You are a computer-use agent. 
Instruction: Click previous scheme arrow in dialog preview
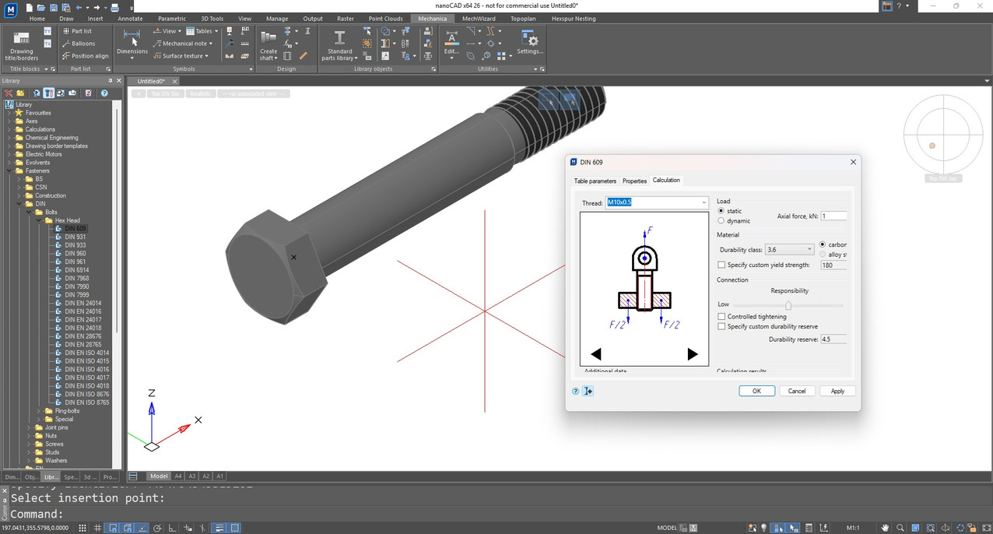pyautogui.click(x=596, y=354)
